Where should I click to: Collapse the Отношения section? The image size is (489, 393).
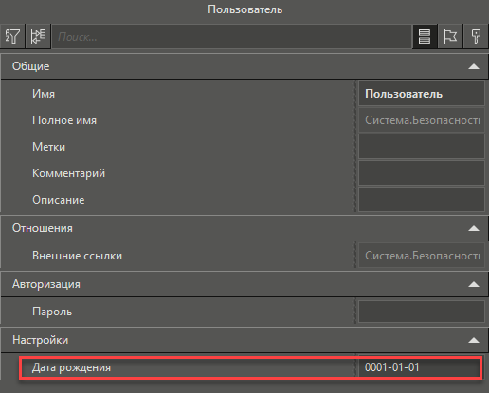click(x=474, y=228)
